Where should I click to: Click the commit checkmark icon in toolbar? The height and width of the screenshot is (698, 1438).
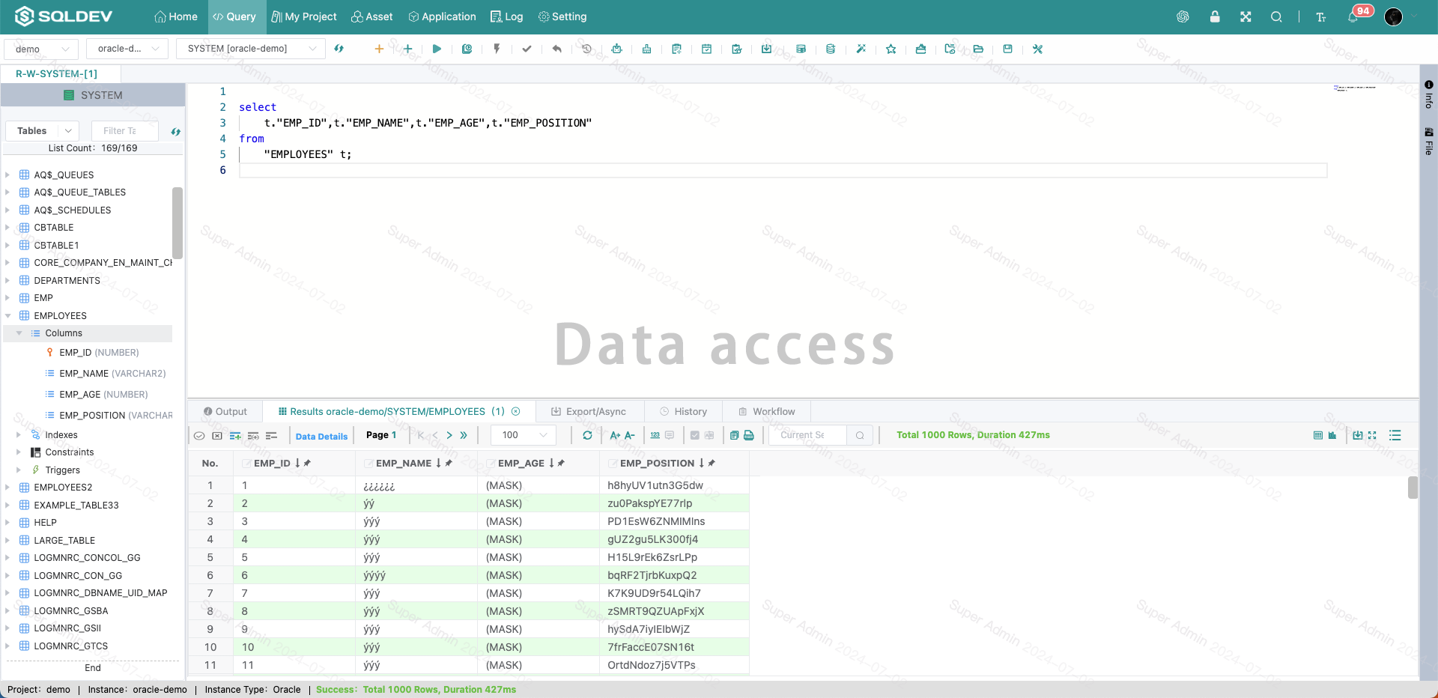(527, 49)
